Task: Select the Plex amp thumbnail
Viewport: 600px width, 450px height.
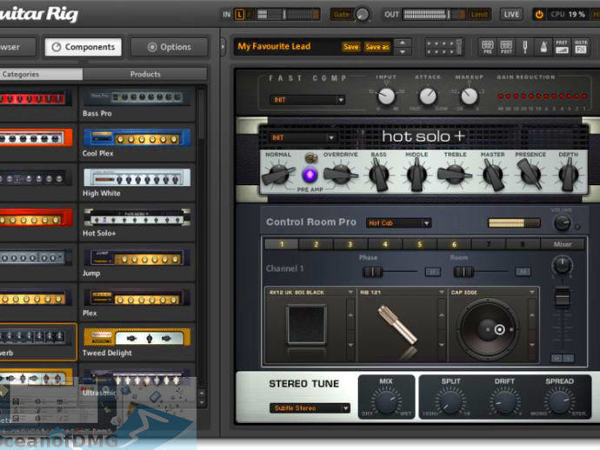Action: 137,297
